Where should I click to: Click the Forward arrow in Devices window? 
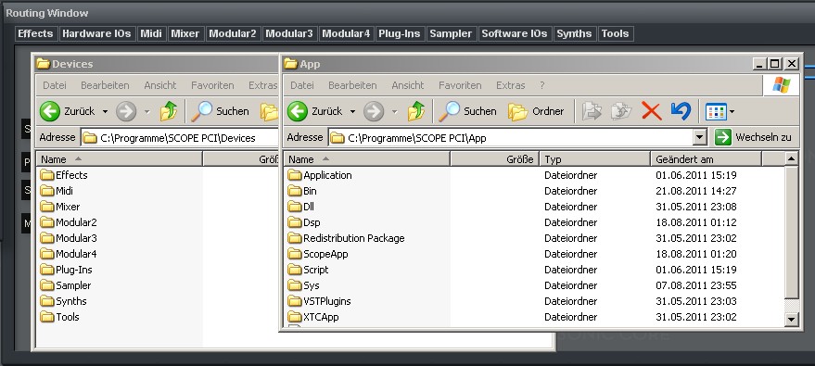(126, 111)
